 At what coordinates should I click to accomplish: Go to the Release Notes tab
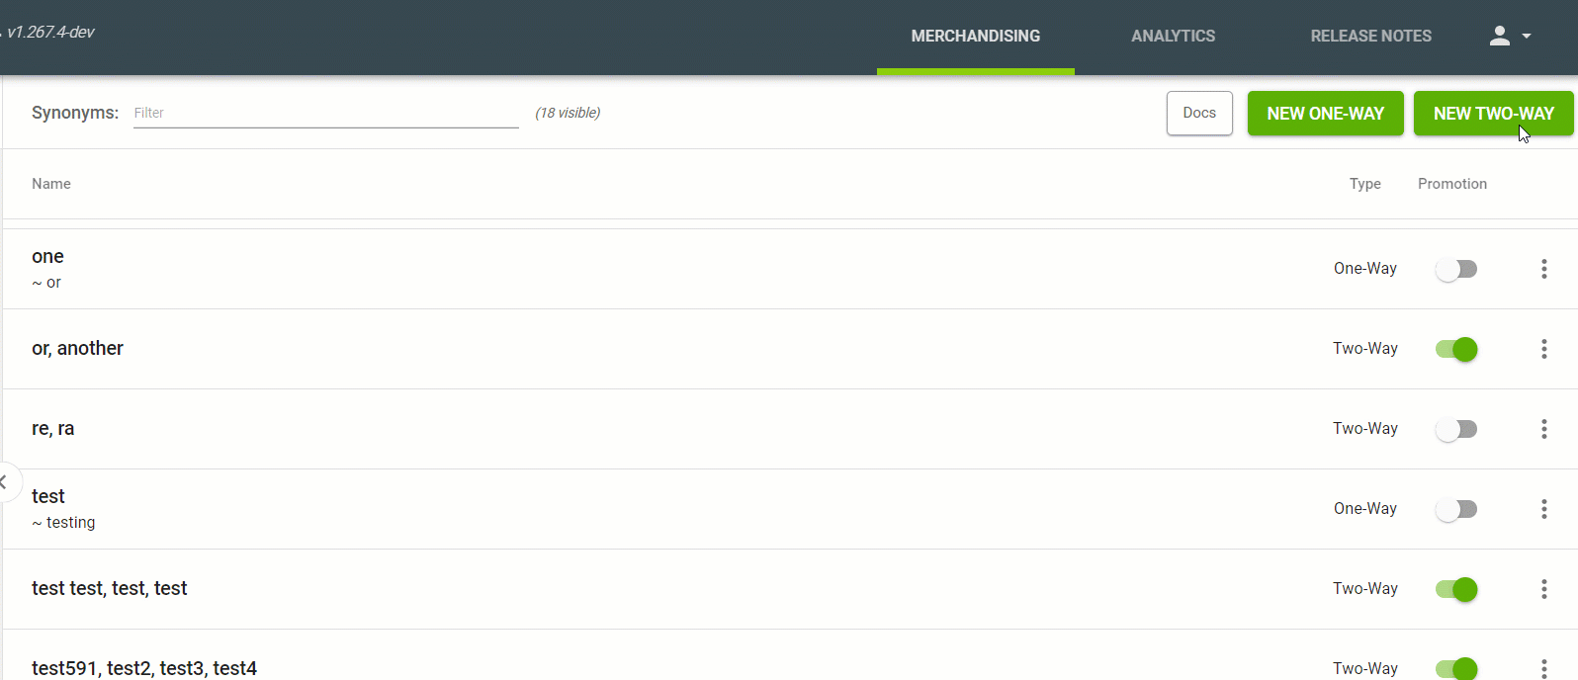coord(1371,36)
